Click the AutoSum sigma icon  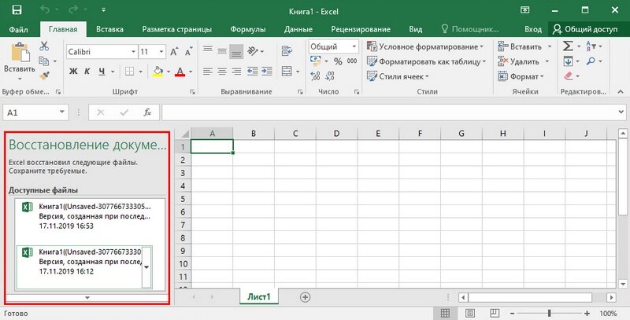point(568,46)
